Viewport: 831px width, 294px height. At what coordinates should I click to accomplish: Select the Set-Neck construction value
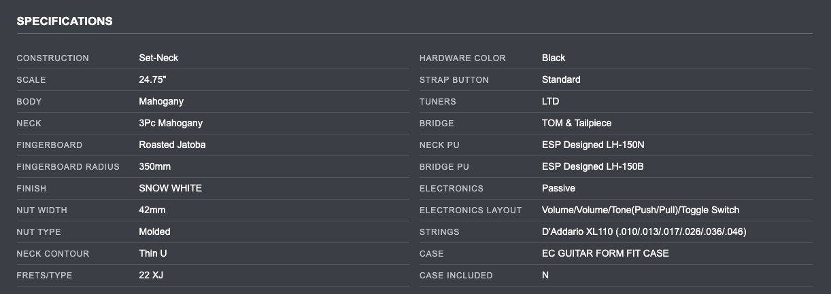point(158,58)
